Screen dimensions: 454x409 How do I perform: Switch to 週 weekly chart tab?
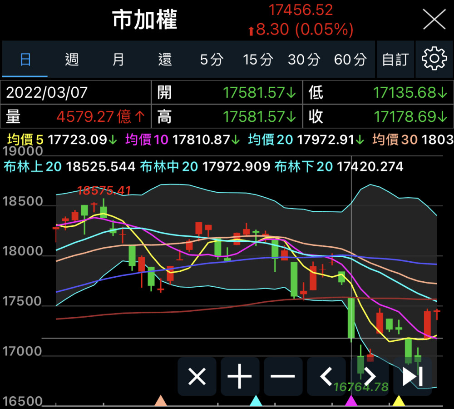(x=72, y=59)
